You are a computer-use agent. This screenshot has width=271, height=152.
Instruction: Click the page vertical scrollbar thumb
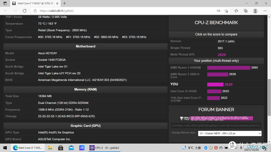click(x=269, y=97)
